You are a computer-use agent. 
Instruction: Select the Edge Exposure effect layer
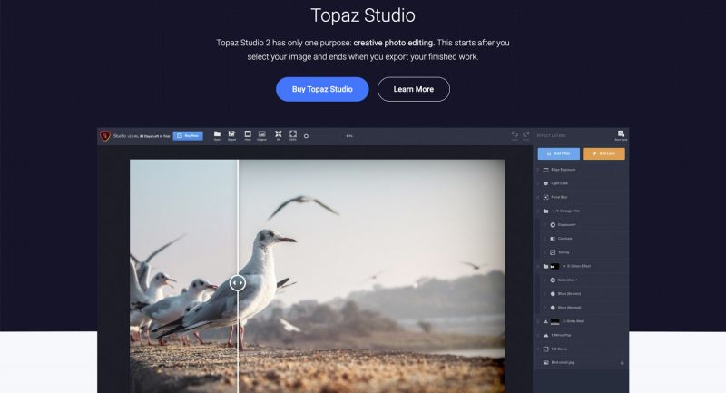tap(581, 170)
